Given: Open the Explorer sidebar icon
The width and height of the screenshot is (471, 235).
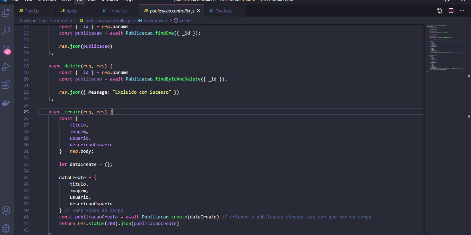Looking at the screenshot, I should click(x=6, y=12).
